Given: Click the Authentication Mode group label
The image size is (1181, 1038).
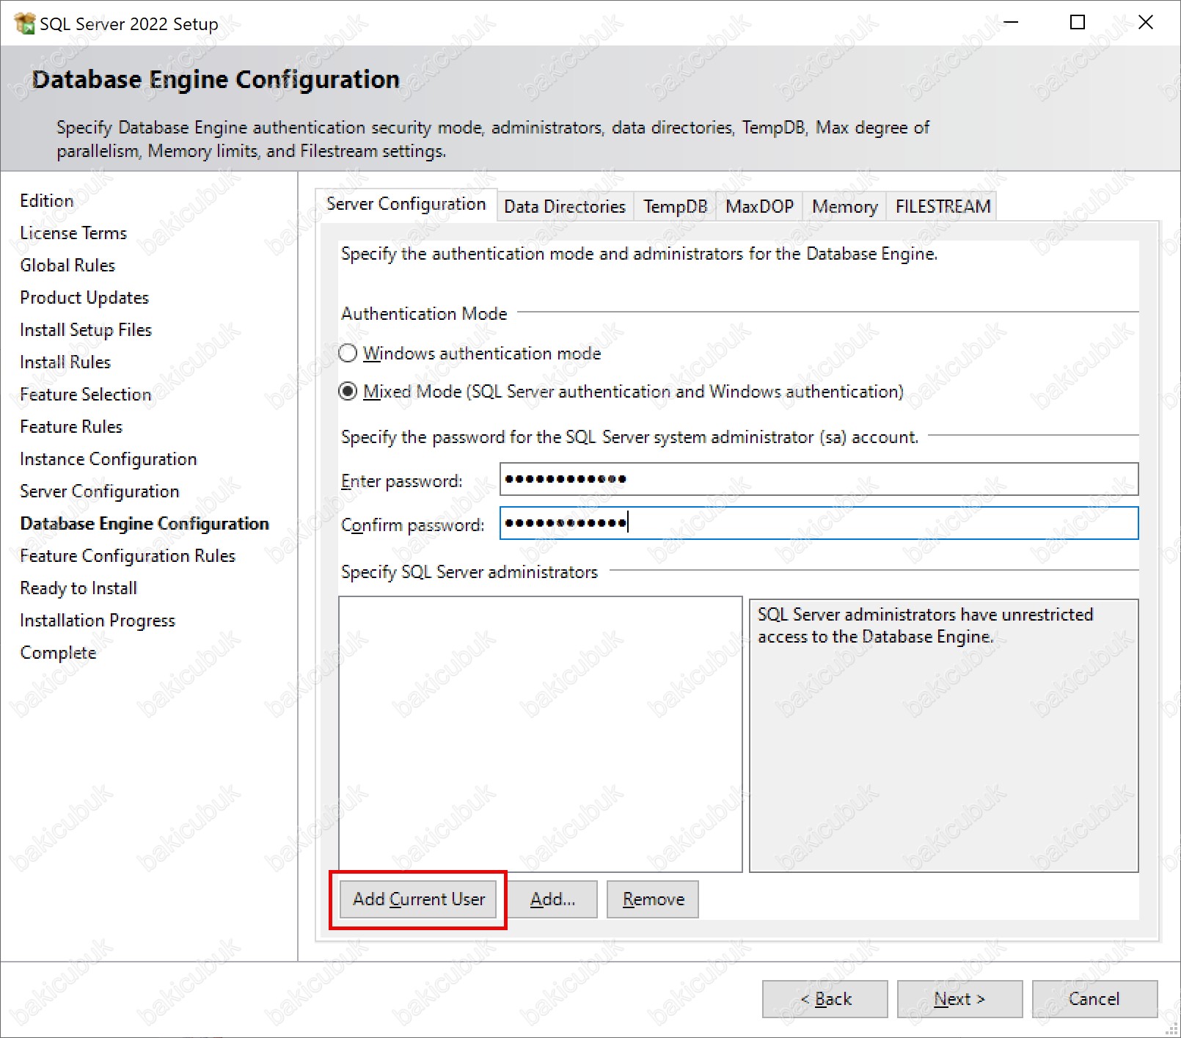Looking at the screenshot, I should tap(424, 314).
